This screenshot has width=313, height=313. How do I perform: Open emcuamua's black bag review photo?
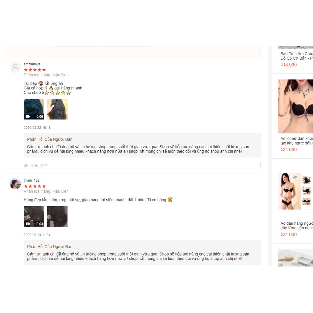tap(57, 109)
